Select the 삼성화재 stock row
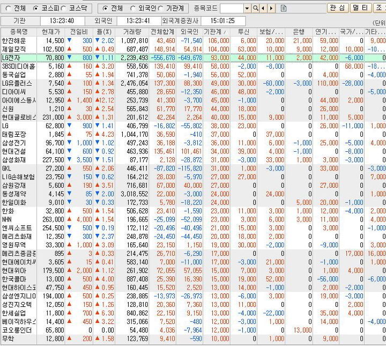This screenshot has width=386, height=346. coord(193,160)
